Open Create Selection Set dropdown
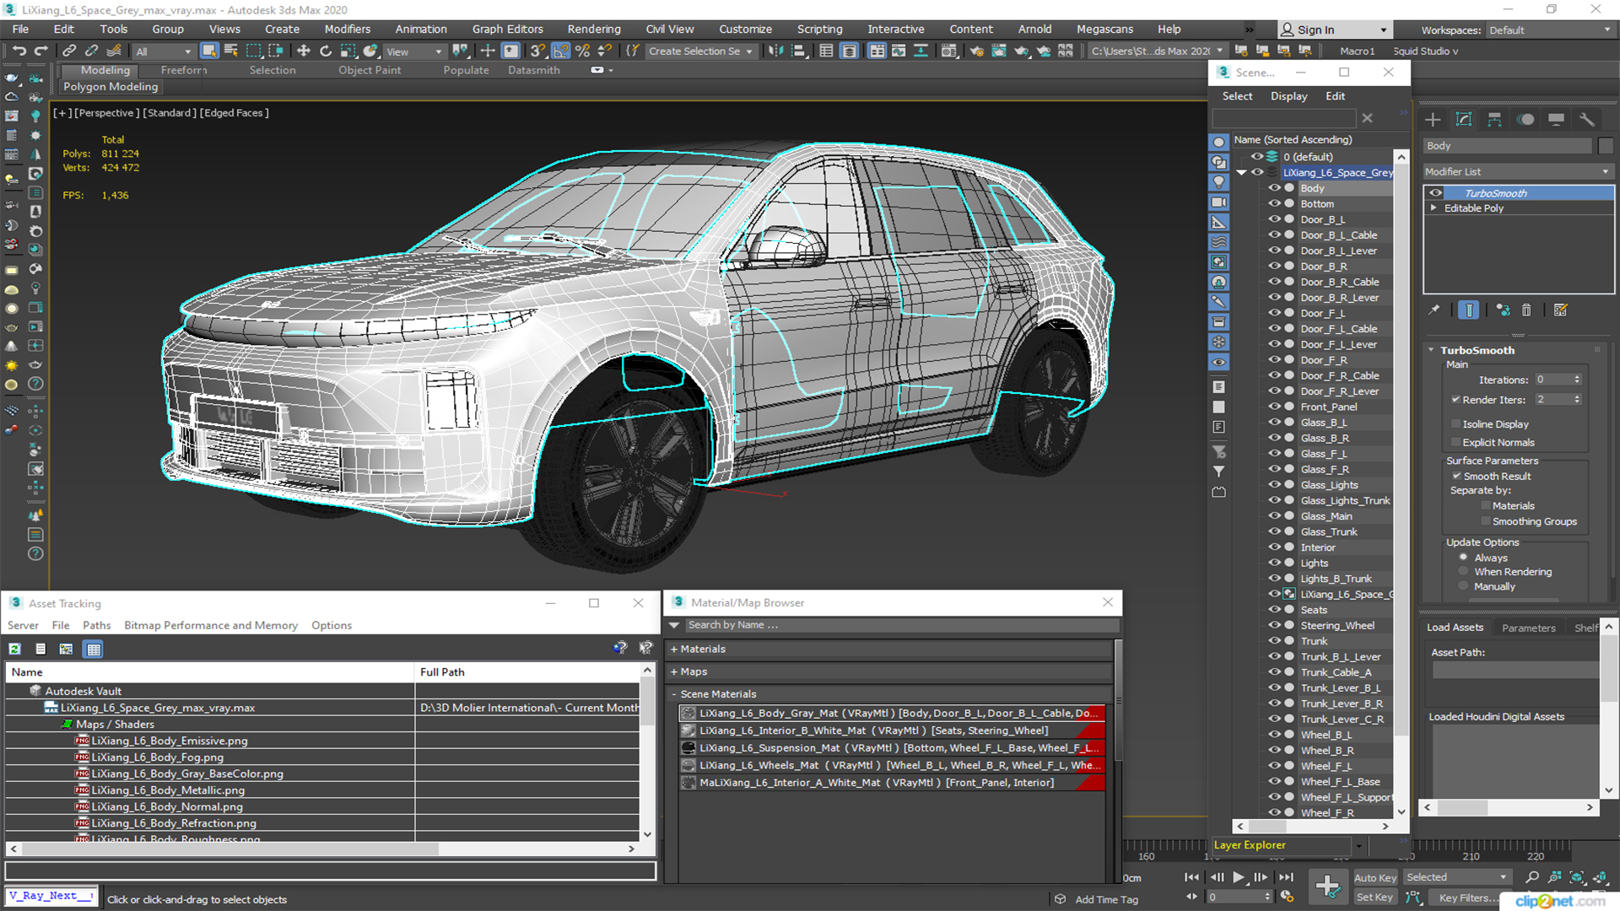Image resolution: width=1620 pixels, height=911 pixels. pyautogui.click(x=700, y=51)
